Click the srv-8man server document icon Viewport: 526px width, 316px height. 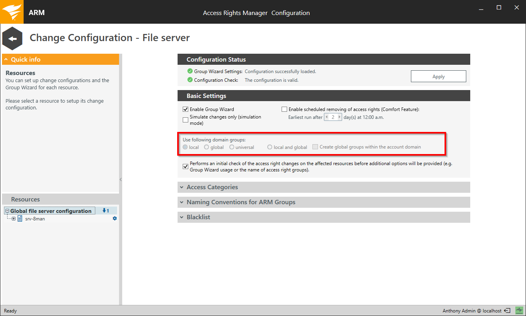point(20,218)
